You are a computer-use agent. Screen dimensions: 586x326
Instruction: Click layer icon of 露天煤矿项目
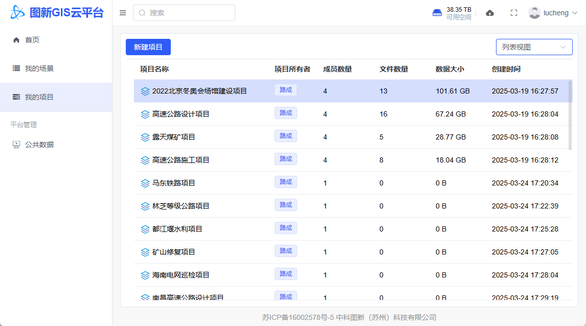145,137
